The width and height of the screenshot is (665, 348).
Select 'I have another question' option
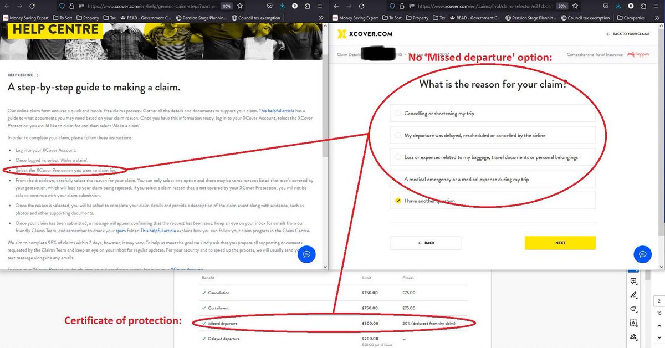[x=493, y=201]
